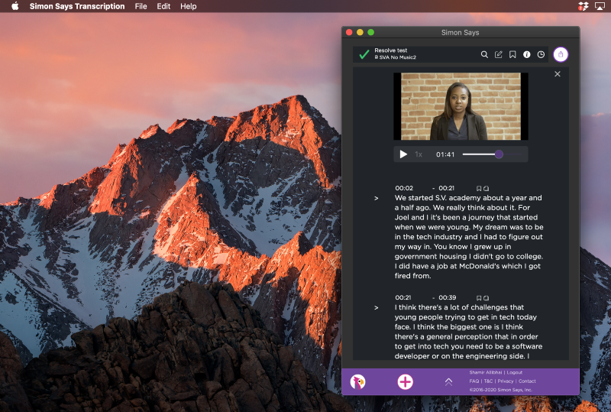This screenshot has height=412, width=611.
Task: Click the AirPlay display menu bar icon
Action: coord(600,6)
